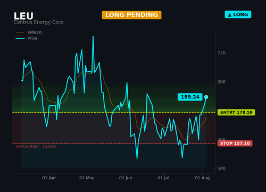The height and width of the screenshot is (192, 266).
Task: Click the 01 Aug date label
Action: [x=202, y=178]
